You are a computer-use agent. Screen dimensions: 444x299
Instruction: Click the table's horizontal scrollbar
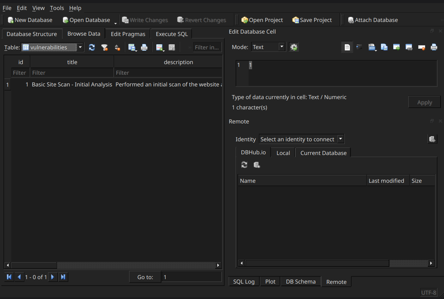(113, 265)
